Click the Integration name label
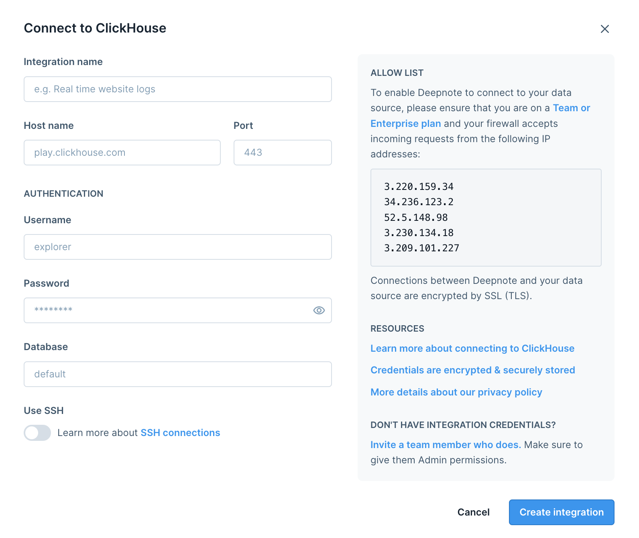Image resolution: width=639 pixels, height=538 pixels. (63, 62)
